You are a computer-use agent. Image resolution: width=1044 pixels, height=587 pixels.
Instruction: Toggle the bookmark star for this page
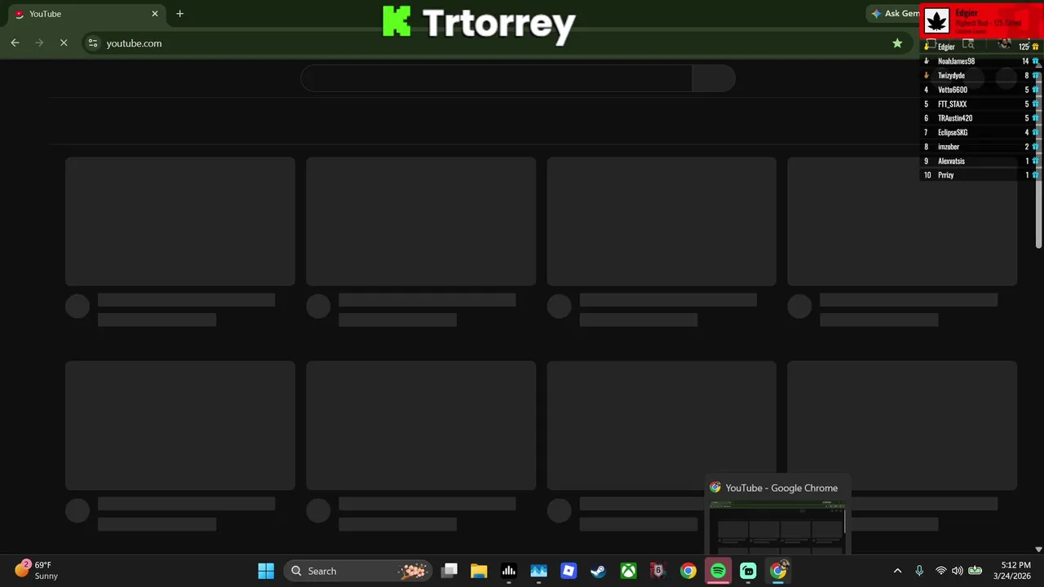pyautogui.click(x=897, y=43)
